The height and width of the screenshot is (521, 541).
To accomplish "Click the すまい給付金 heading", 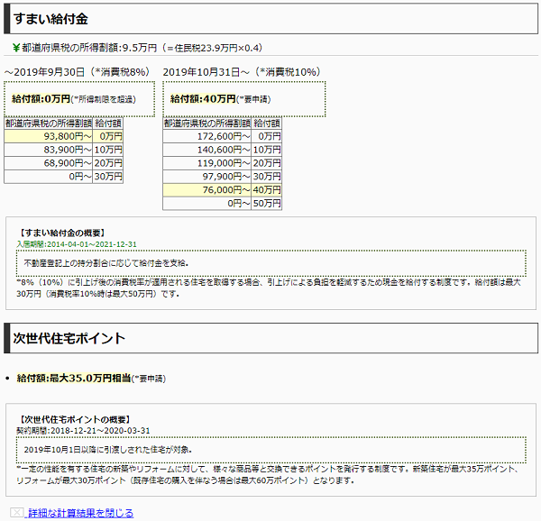I will pyautogui.click(x=50, y=19).
